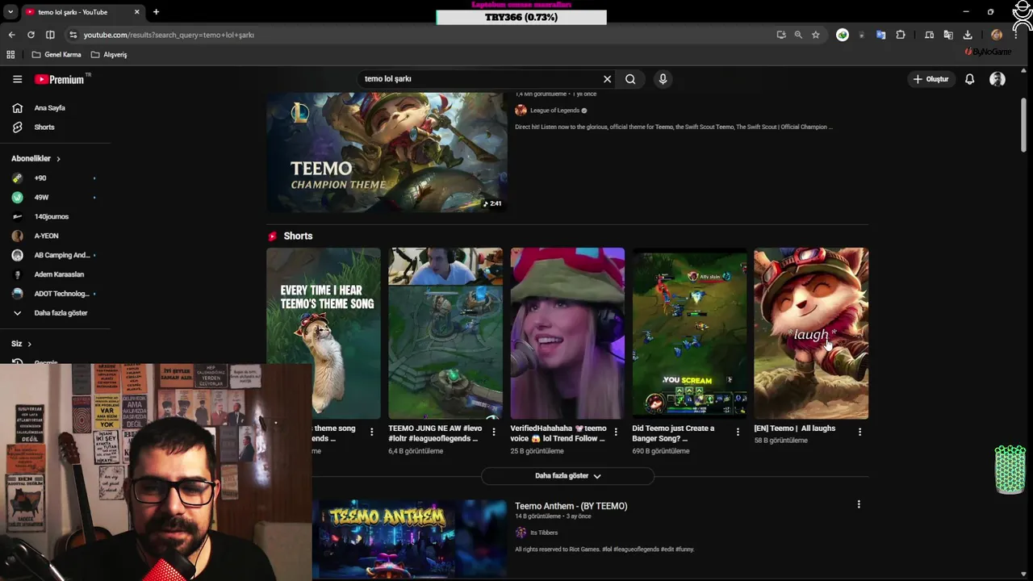Click the Oluştur create button
Image resolution: width=1033 pixels, height=581 pixels.
931,79
